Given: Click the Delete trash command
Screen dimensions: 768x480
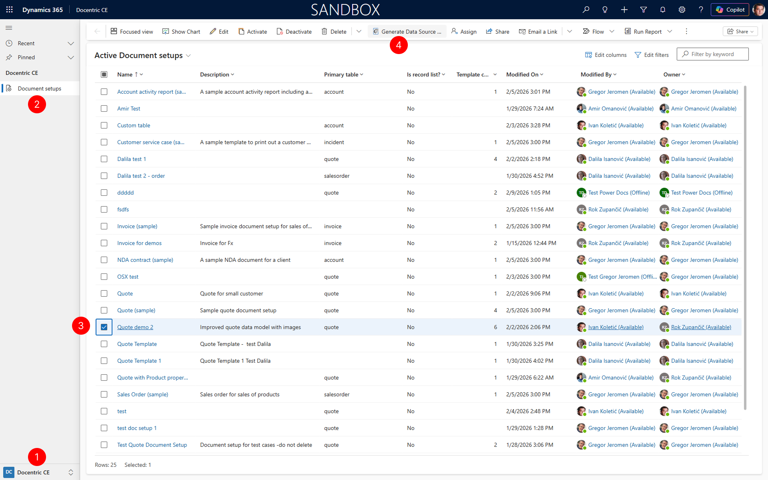Looking at the screenshot, I should point(334,31).
